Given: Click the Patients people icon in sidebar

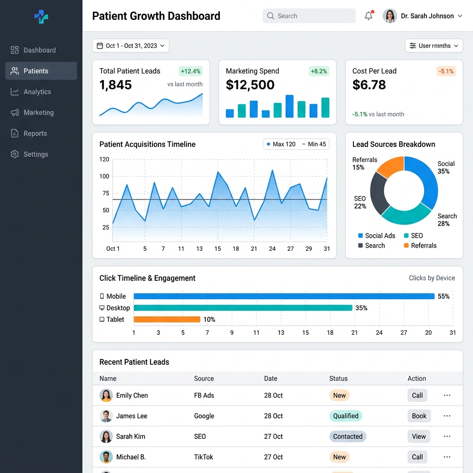Looking at the screenshot, I should [x=14, y=71].
